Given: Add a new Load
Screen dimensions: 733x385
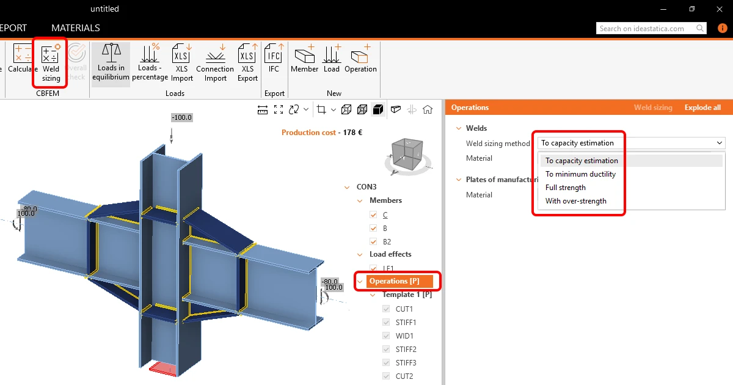Looking at the screenshot, I should [x=332, y=60].
